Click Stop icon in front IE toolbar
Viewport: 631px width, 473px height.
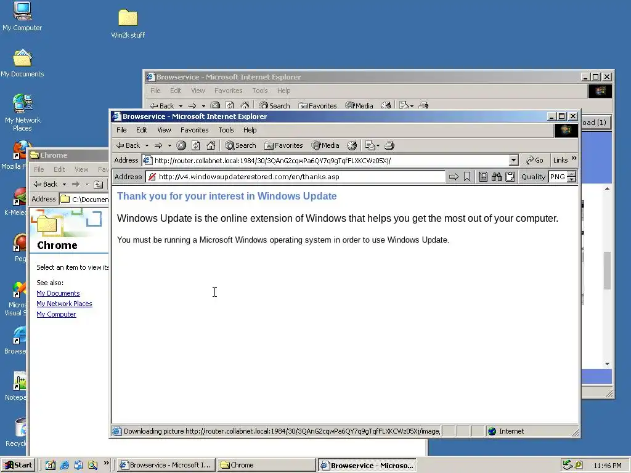click(x=181, y=145)
